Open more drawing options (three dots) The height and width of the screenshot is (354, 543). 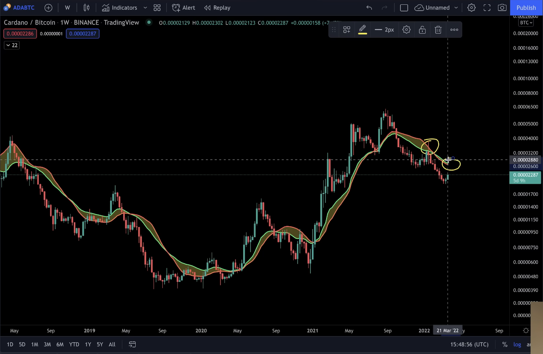click(454, 30)
